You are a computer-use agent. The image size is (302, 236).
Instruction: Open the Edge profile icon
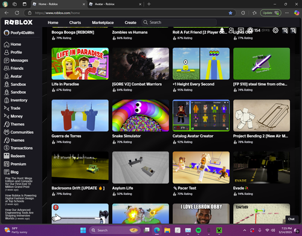click(5, 4)
